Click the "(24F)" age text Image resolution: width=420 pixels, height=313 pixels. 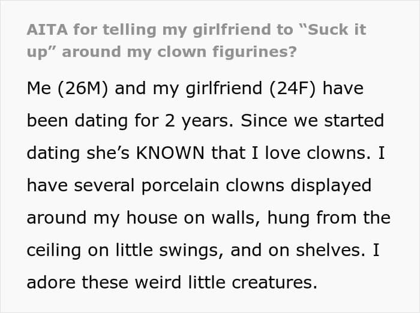coord(293,89)
